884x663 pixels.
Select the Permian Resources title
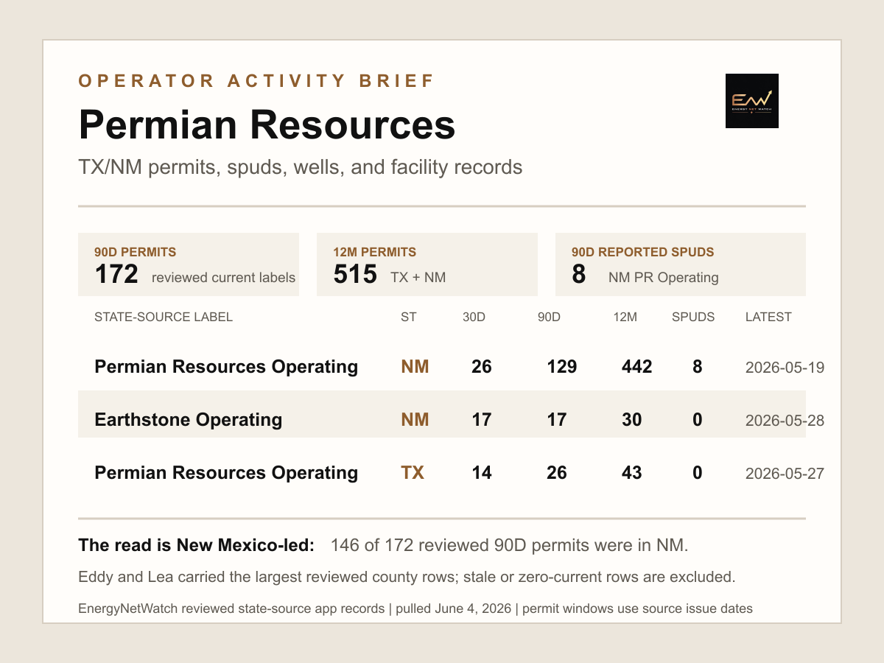point(267,124)
